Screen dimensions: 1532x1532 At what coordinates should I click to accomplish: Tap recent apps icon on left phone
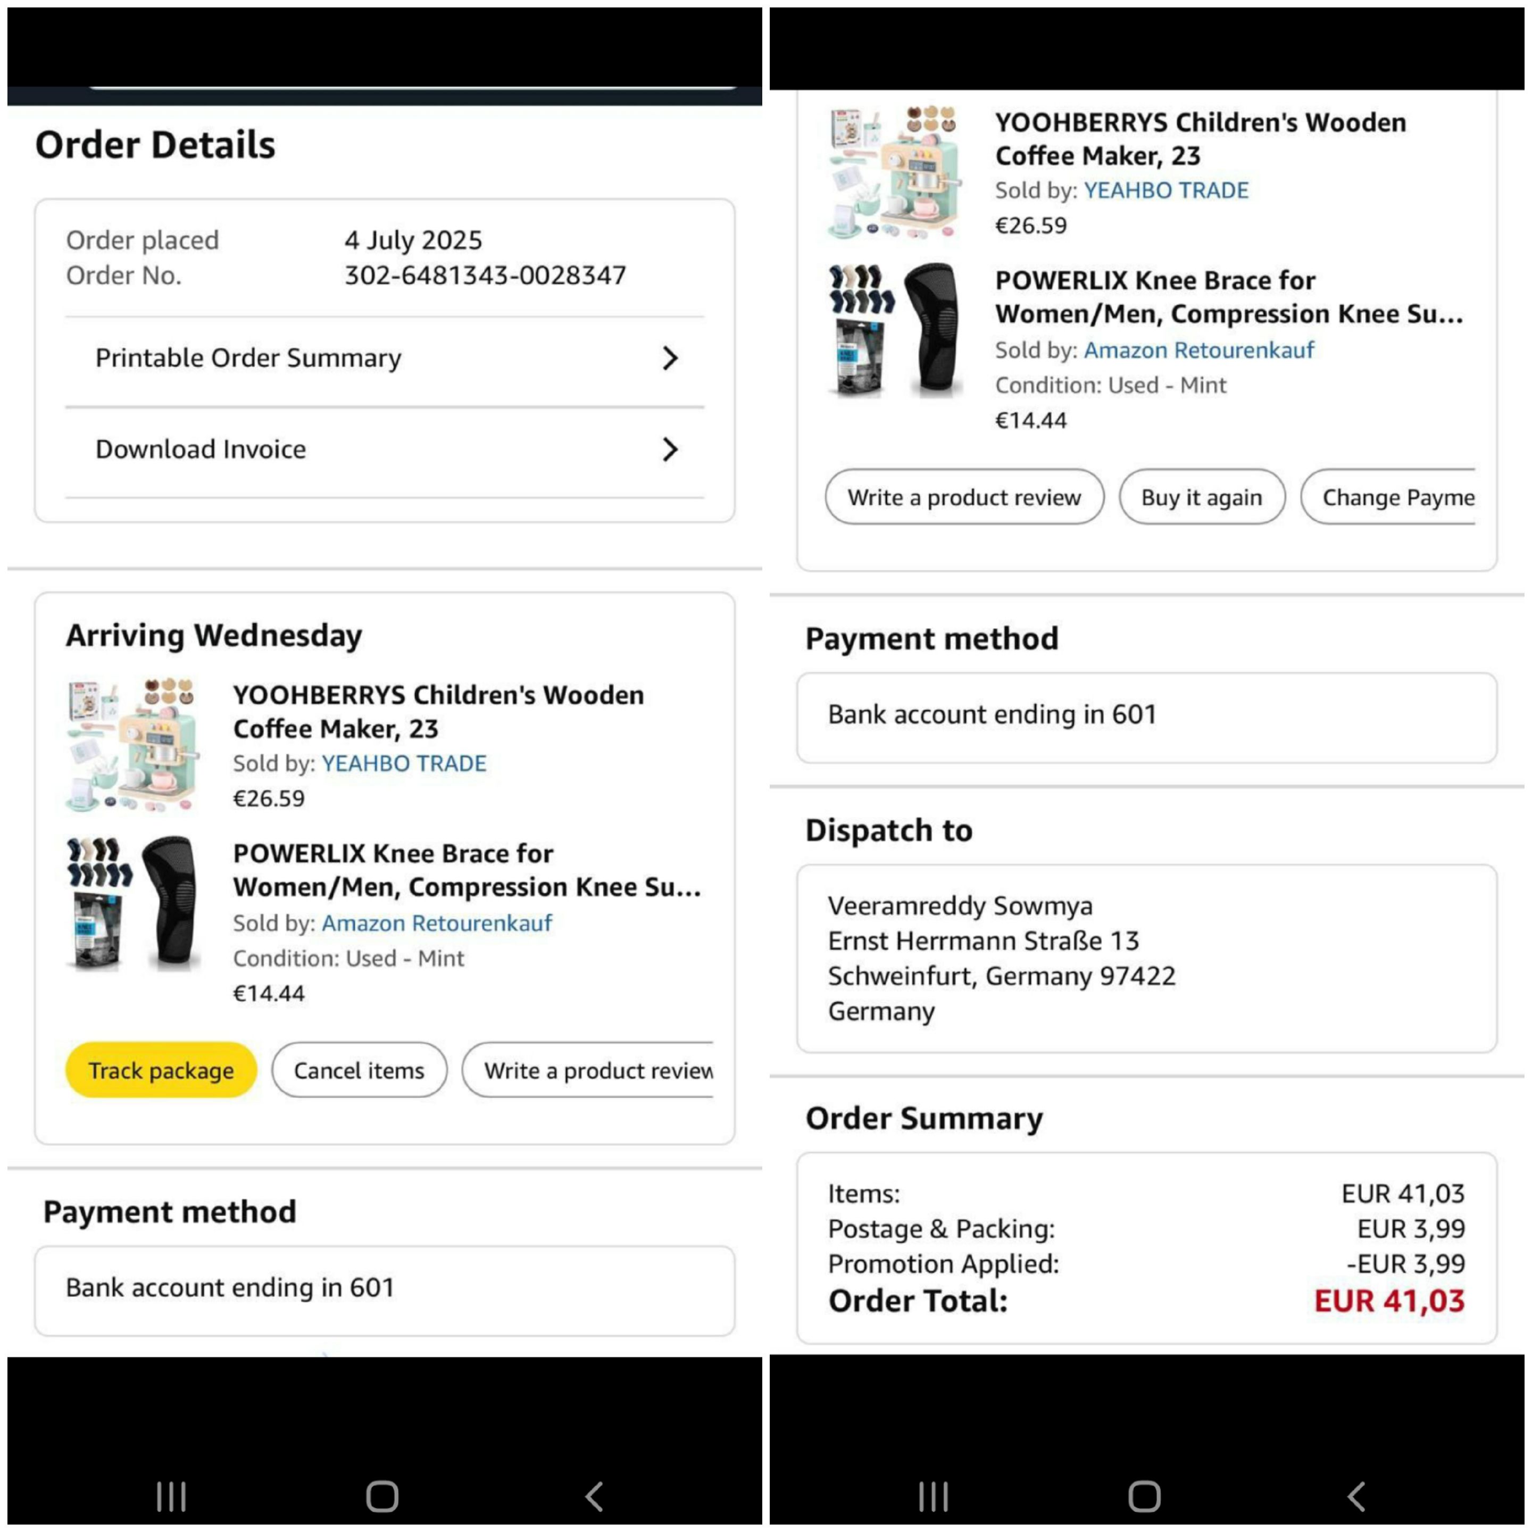tap(171, 1496)
